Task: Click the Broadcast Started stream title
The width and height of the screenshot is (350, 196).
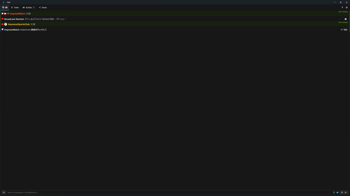Action: point(45,19)
